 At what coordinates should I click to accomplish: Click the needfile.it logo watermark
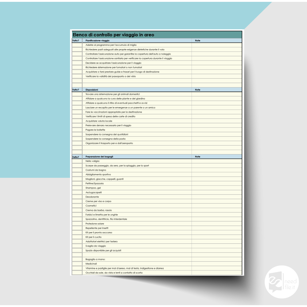click(x=281, y=282)
